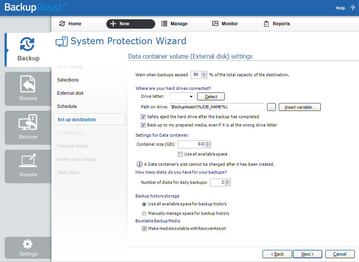This screenshot has width=359, height=262.
Task: Decrease number of disks for daily backups
Action: pos(227,184)
